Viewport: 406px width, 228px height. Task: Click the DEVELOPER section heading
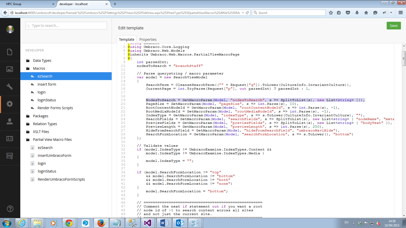pos(35,50)
